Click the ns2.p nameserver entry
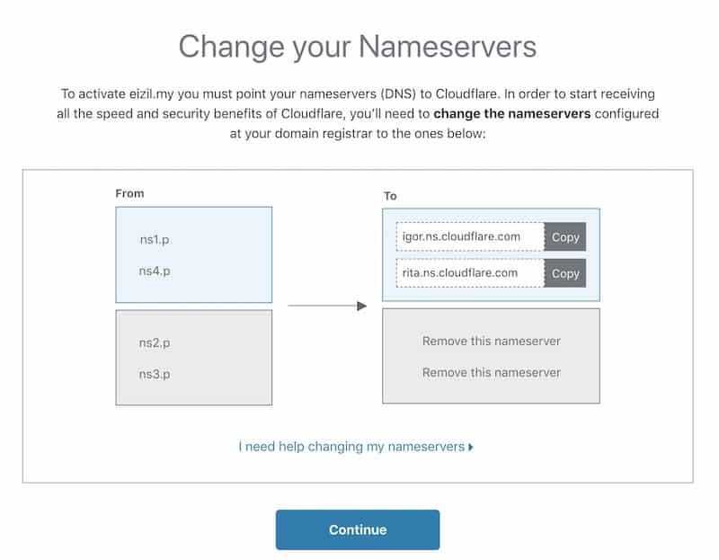The height and width of the screenshot is (560, 719). (155, 343)
